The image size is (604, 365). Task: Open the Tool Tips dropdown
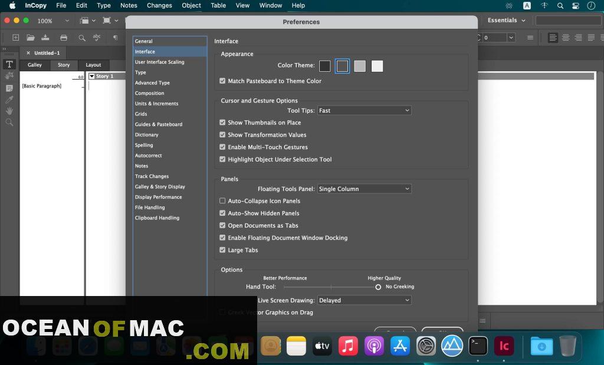364,110
